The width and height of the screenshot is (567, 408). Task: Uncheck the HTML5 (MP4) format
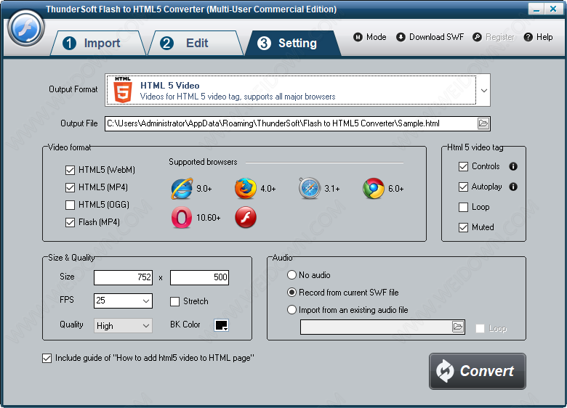71,187
